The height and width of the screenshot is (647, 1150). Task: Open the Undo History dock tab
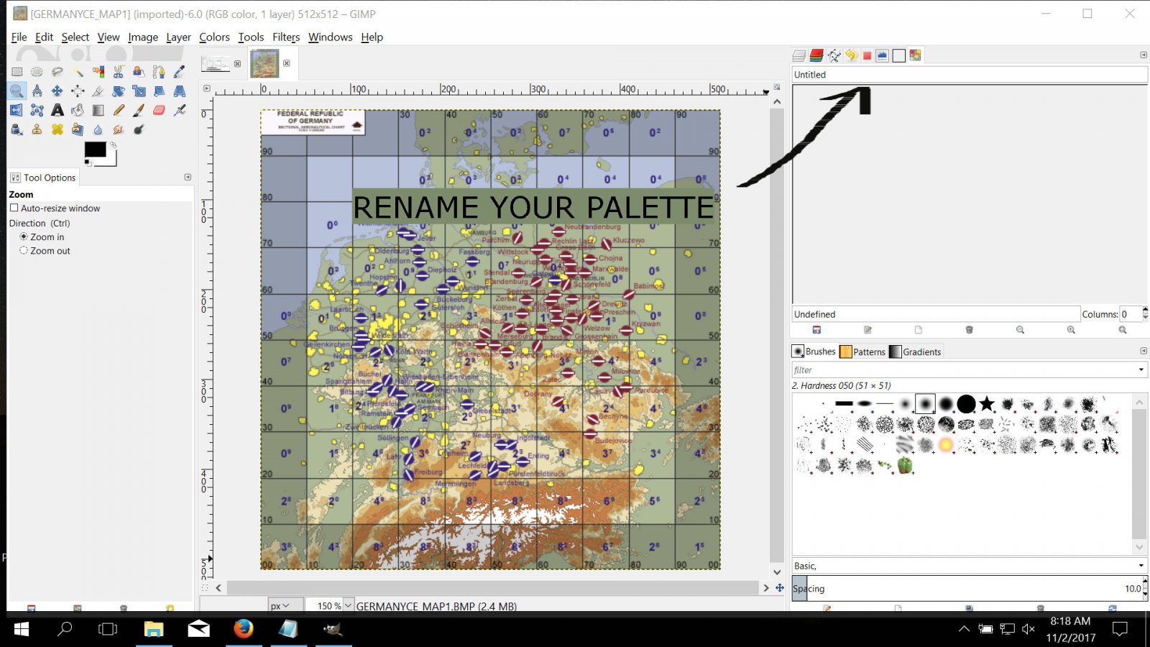(x=851, y=55)
